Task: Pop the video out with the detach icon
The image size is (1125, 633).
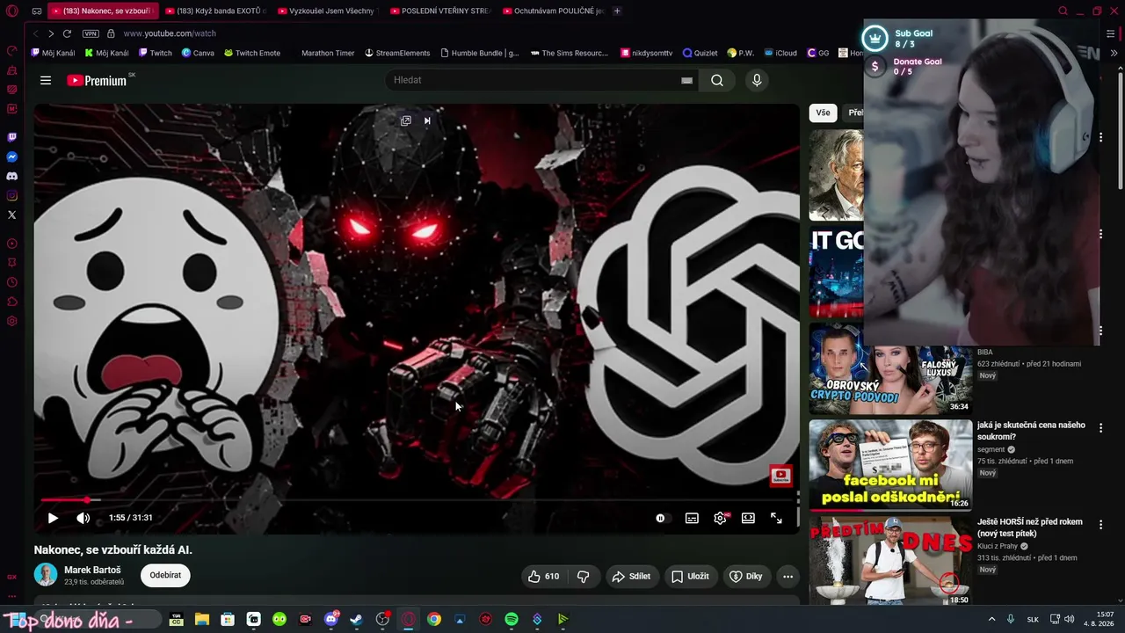Action: pyautogui.click(x=406, y=120)
